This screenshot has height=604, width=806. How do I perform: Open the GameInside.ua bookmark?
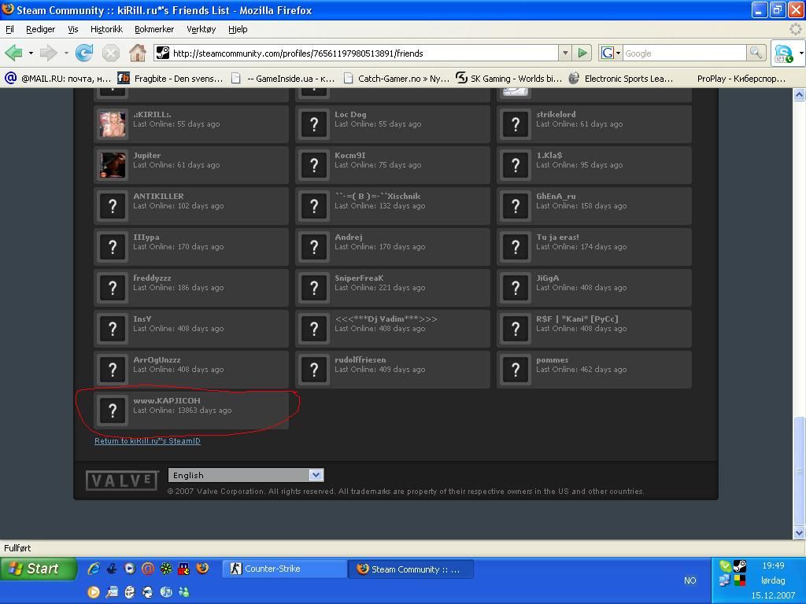[x=283, y=78]
